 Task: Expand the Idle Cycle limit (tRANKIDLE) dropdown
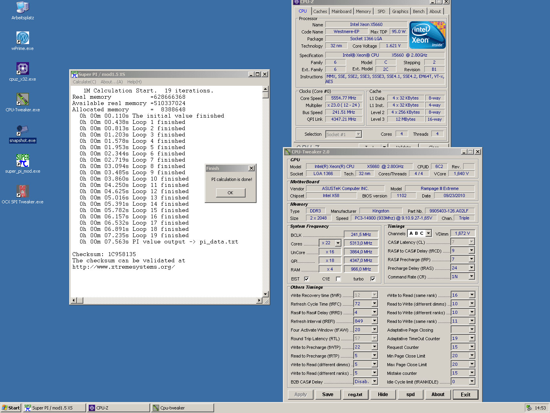(x=472, y=382)
